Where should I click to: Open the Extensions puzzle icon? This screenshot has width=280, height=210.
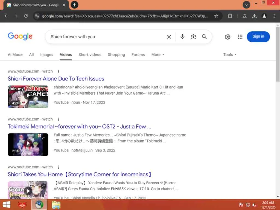(x=230, y=16)
